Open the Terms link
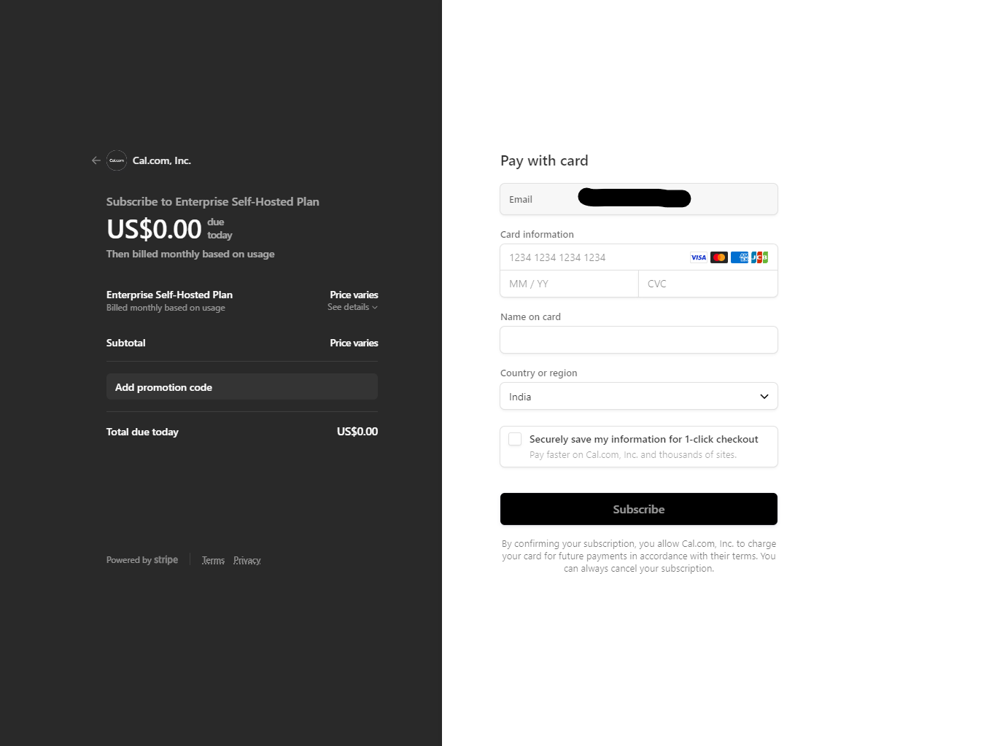The height and width of the screenshot is (746, 981). coord(213,561)
